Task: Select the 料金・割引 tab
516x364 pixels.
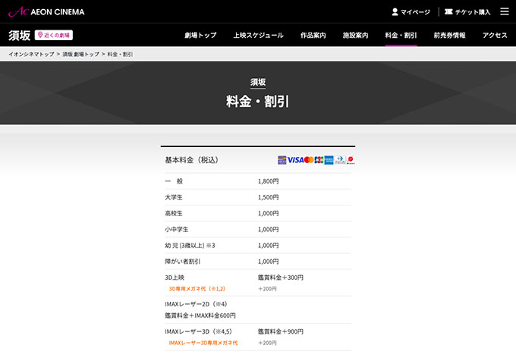Action: [x=401, y=35]
